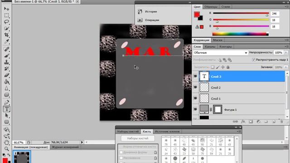The height and width of the screenshot is (163, 290).
Task: Select the Eraser tool
Action: click(x=6, y=75)
